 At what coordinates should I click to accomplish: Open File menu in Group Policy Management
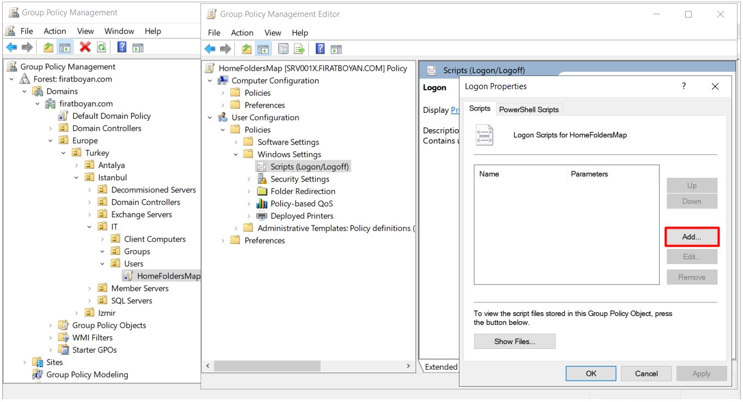click(27, 31)
